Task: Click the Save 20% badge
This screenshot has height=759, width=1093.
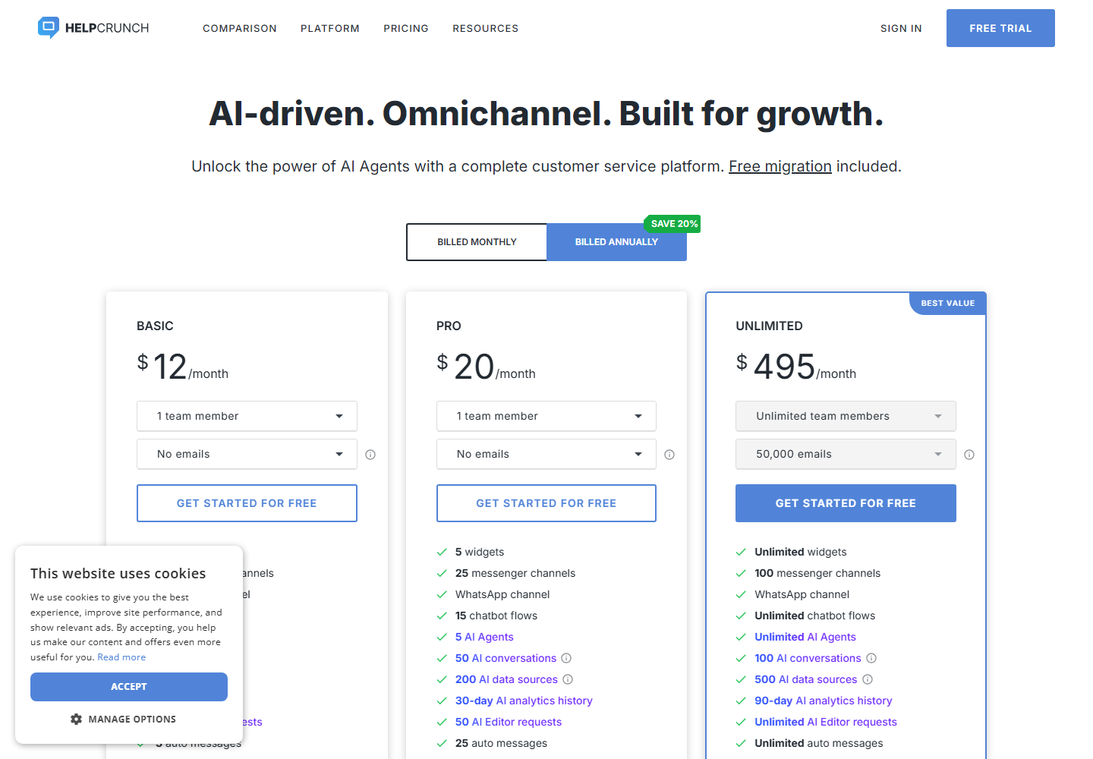Action: (673, 224)
